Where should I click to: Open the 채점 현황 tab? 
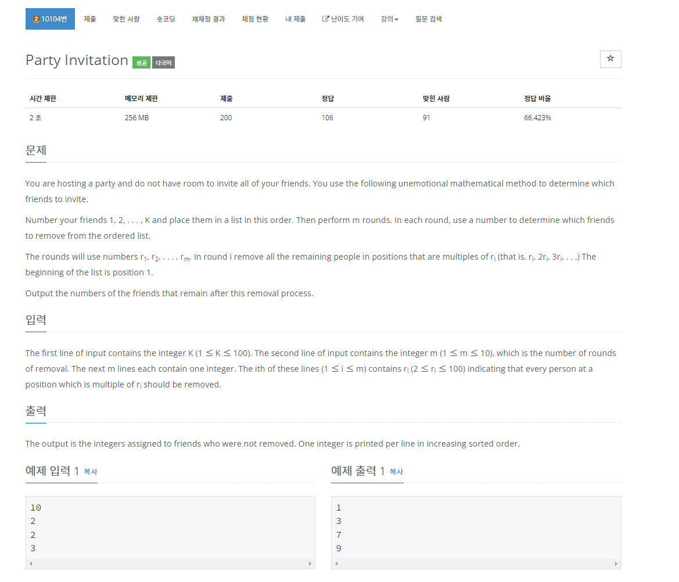(x=255, y=19)
